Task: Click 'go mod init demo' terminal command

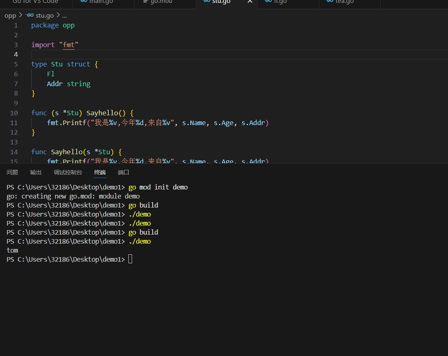Action: point(158,187)
